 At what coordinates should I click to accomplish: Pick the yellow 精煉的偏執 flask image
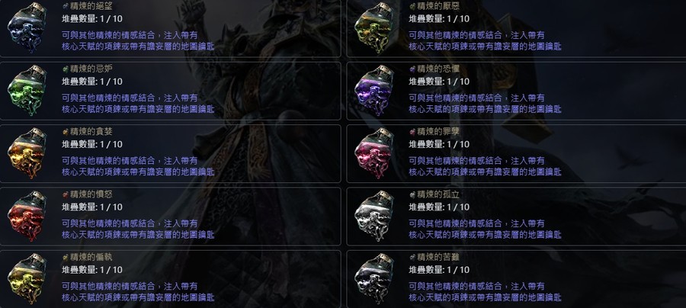click(27, 278)
